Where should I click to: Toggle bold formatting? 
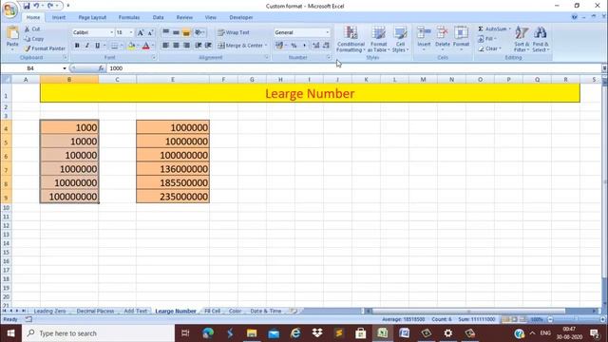tap(77, 46)
